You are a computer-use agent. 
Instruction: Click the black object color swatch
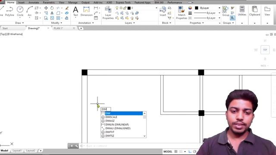coord(197,8)
